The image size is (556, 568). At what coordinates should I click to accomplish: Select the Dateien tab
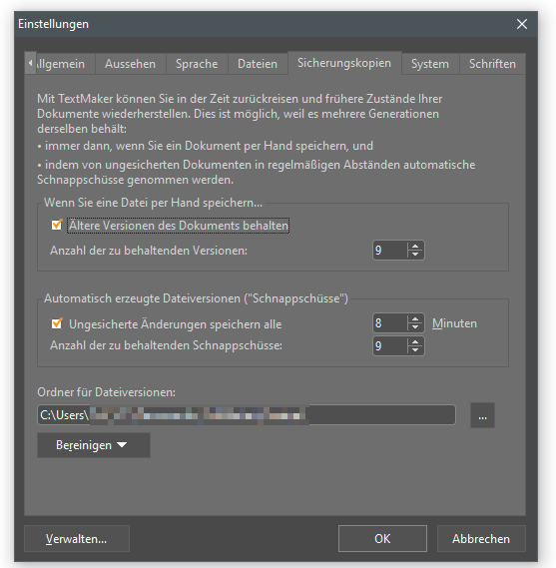click(258, 64)
